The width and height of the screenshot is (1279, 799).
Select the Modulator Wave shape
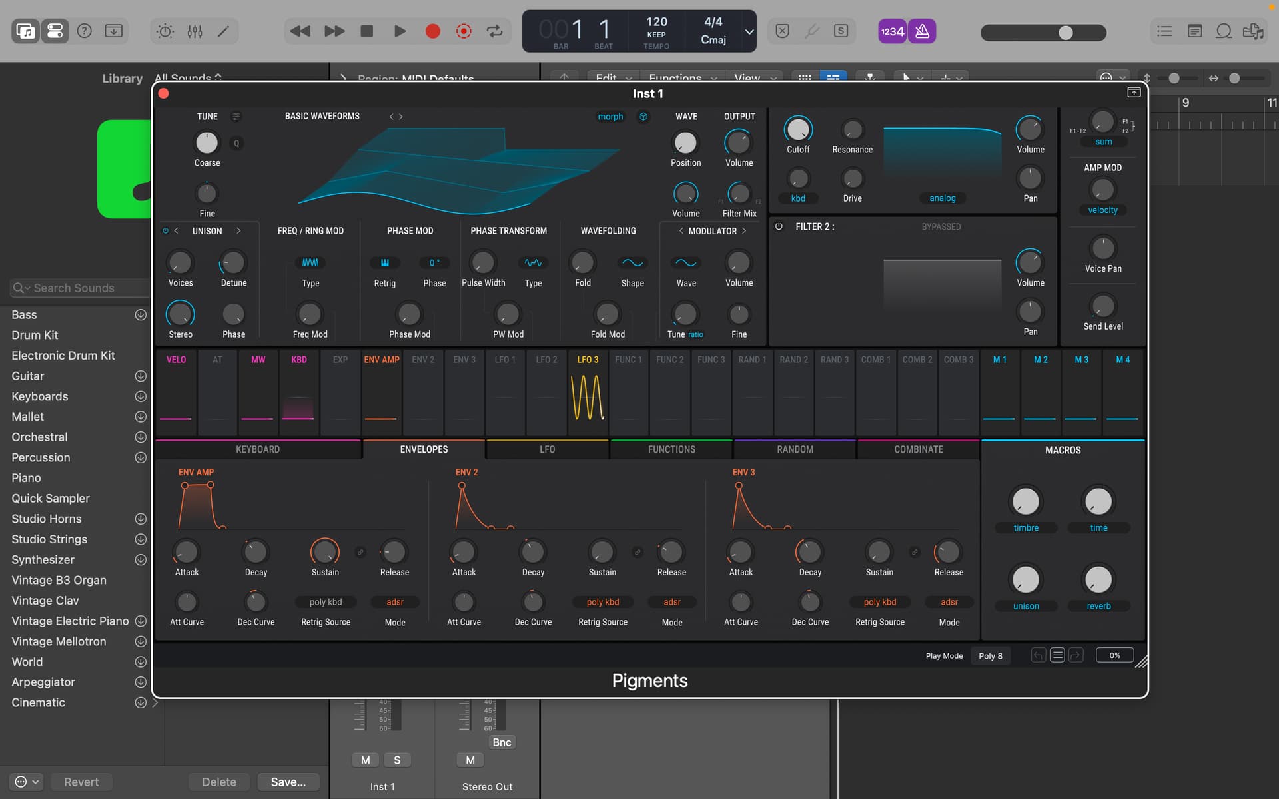(686, 263)
